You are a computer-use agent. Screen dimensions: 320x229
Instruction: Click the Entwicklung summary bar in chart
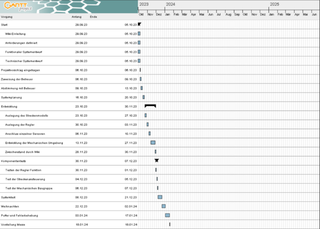(150, 106)
